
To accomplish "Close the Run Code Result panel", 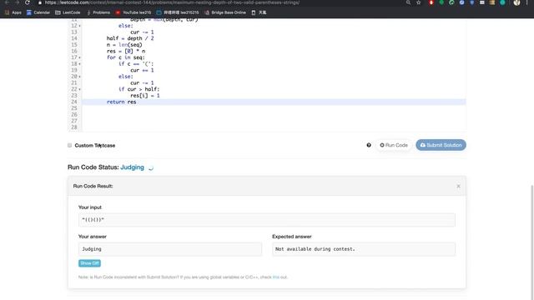I will 458,186.
